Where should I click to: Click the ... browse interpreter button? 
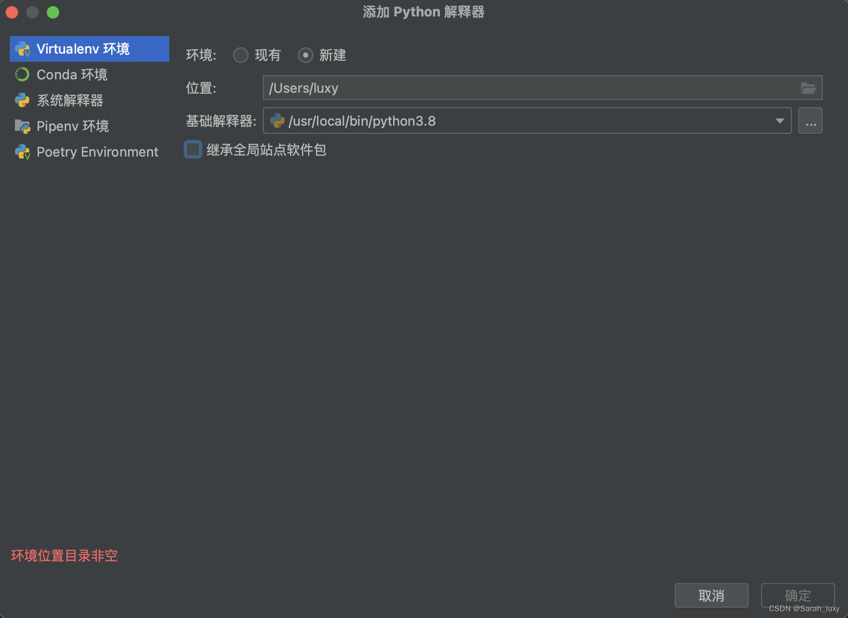pyautogui.click(x=810, y=121)
